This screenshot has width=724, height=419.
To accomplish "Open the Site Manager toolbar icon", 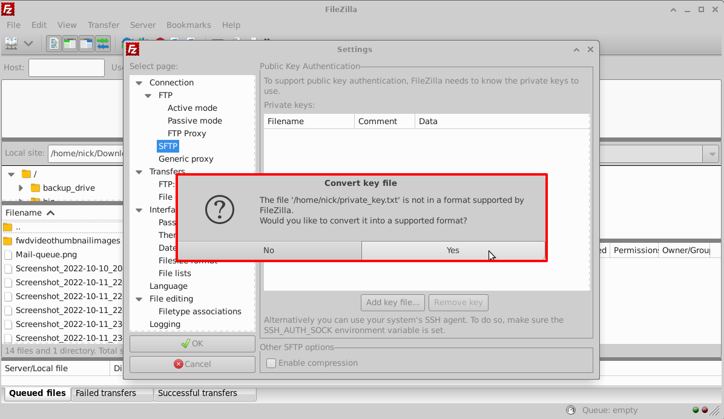I will coord(11,44).
